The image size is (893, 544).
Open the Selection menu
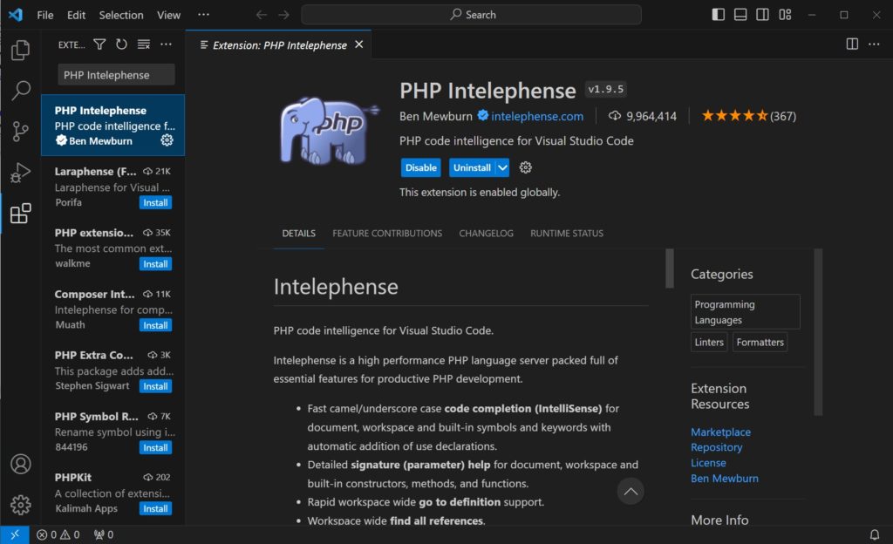(121, 15)
